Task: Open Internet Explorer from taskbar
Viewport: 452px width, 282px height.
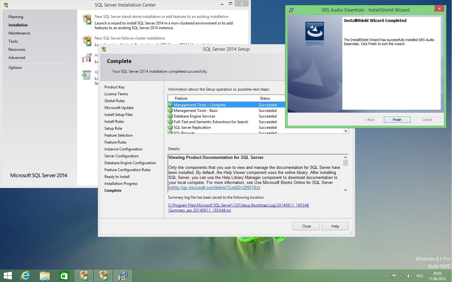Action: [25, 276]
